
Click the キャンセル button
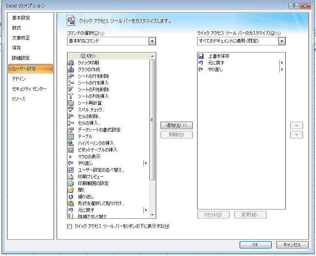point(292,245)
